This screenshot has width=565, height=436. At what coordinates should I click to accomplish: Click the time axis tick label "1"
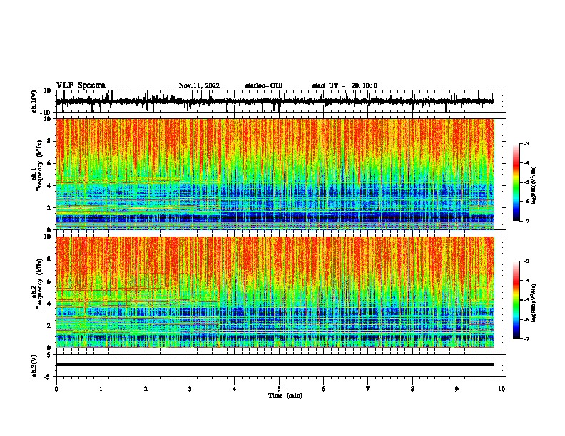click(x=101, y=389)
